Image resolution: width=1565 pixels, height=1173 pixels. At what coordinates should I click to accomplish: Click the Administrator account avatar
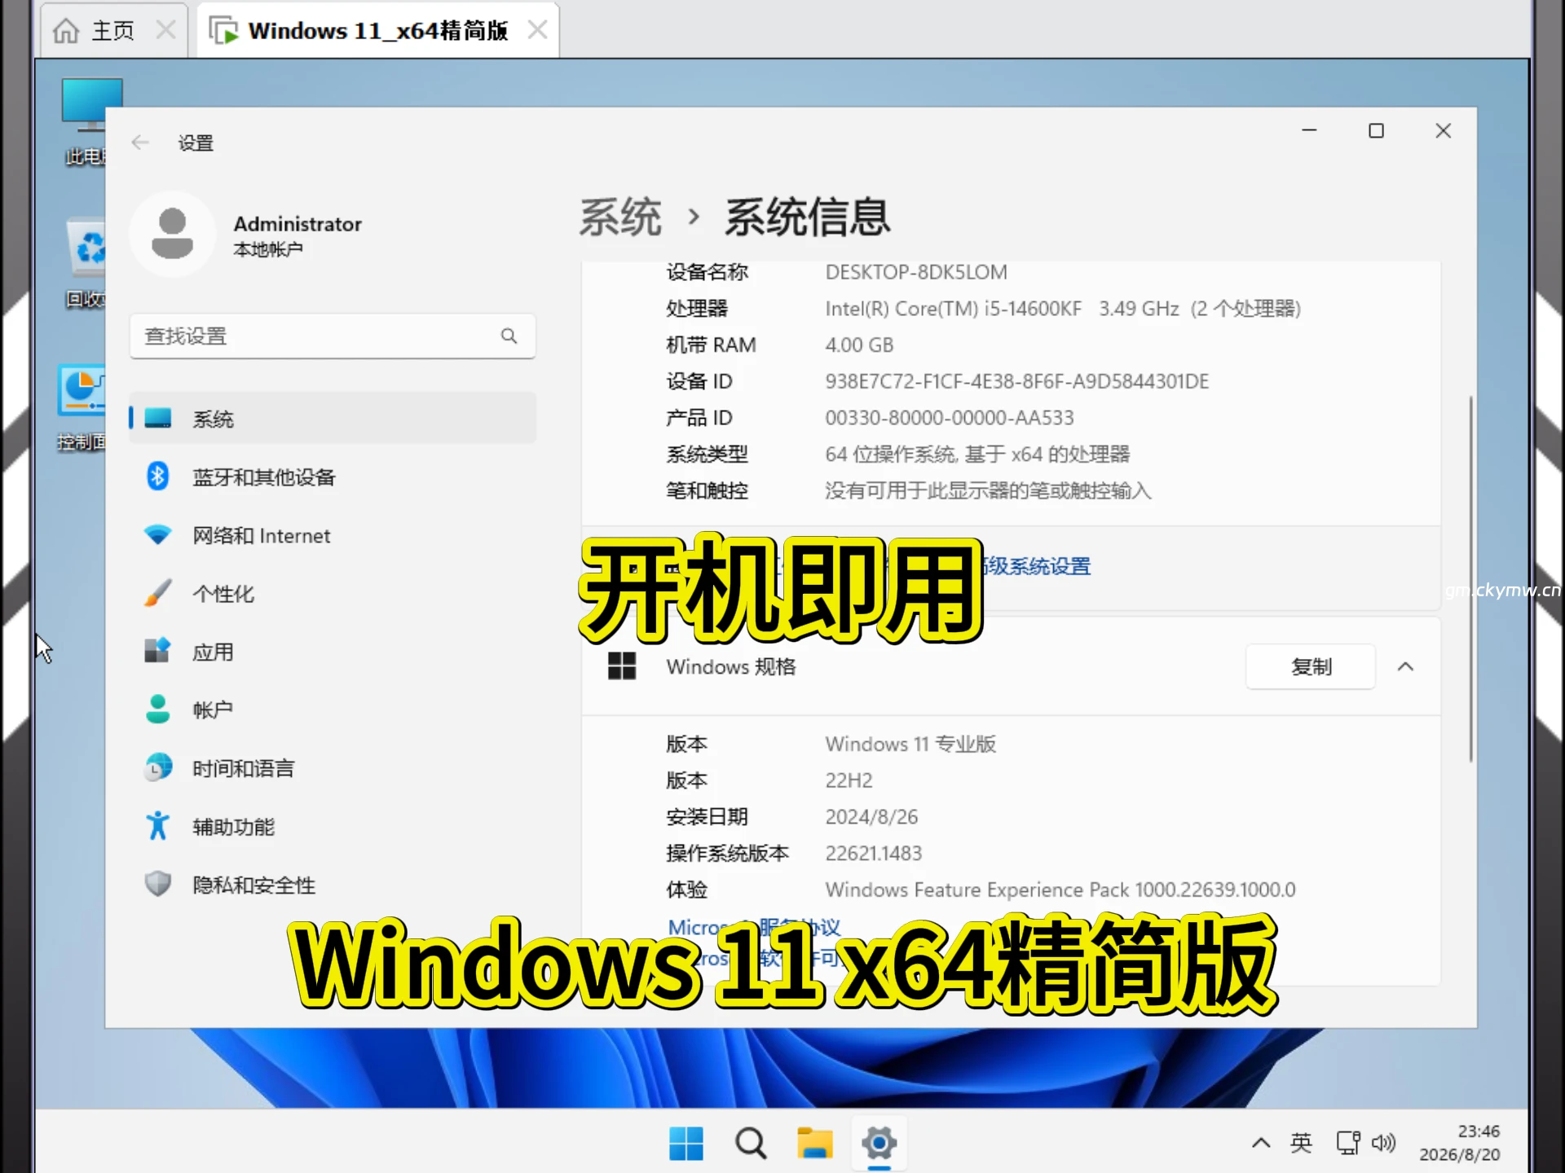[172, 234]
